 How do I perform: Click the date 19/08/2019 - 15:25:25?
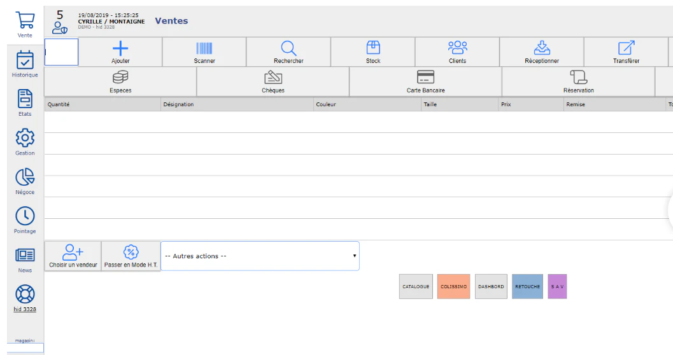108,15
